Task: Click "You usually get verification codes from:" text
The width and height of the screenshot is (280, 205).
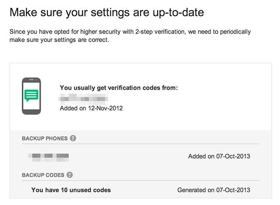Action: pyautogui.click(x=119, y=88)
